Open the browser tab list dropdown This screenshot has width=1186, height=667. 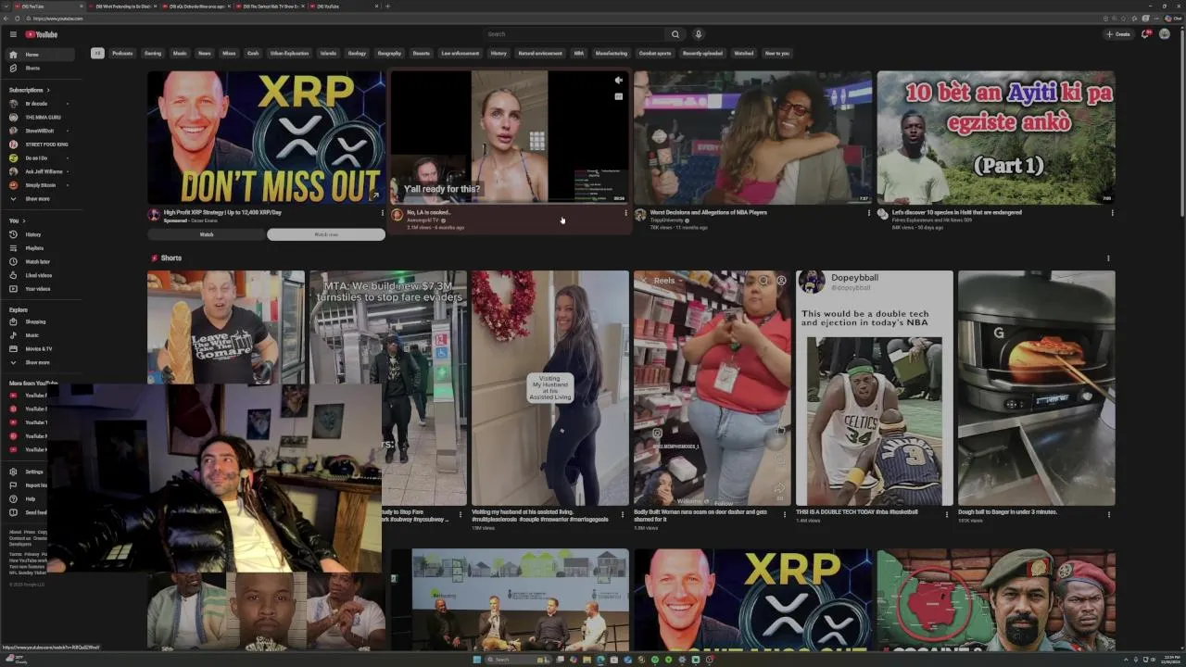tap(6, 6)
